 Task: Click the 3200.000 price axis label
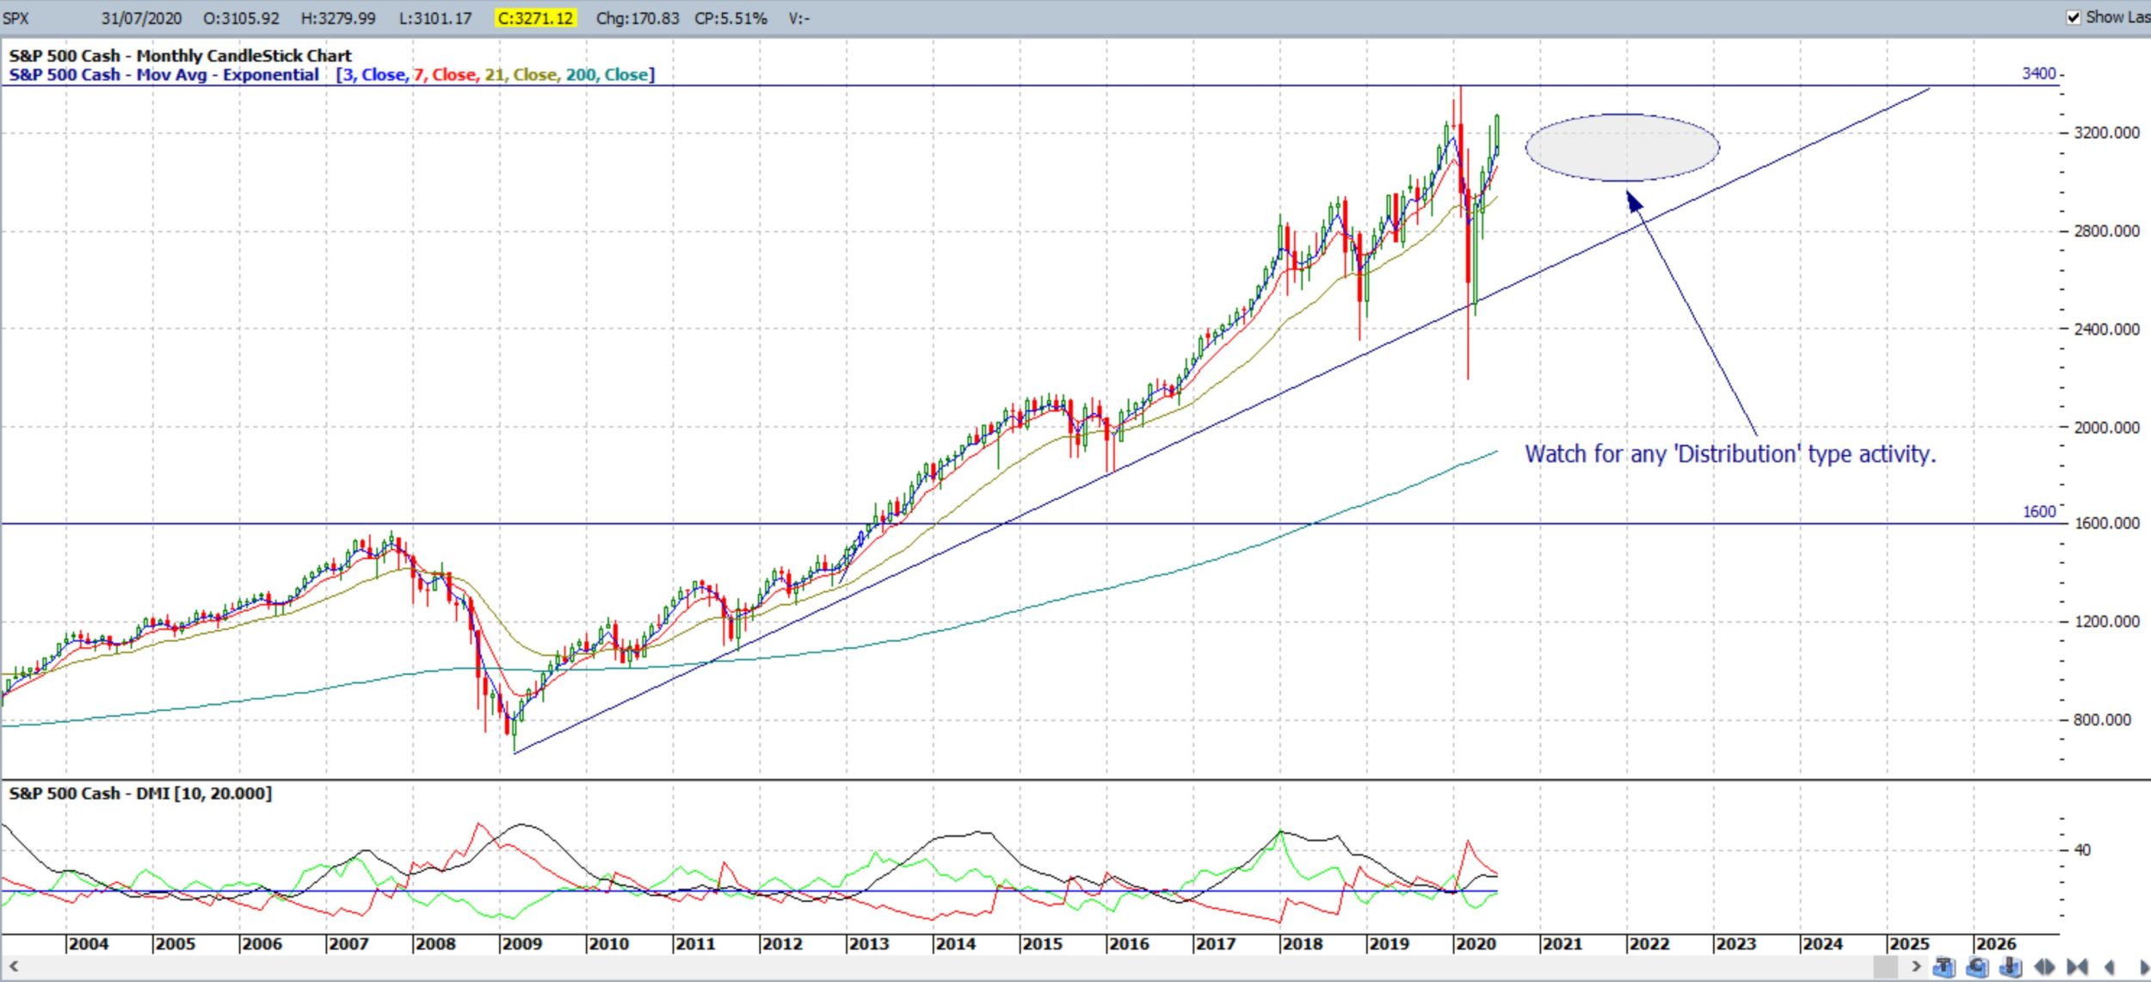(2106, 133)
